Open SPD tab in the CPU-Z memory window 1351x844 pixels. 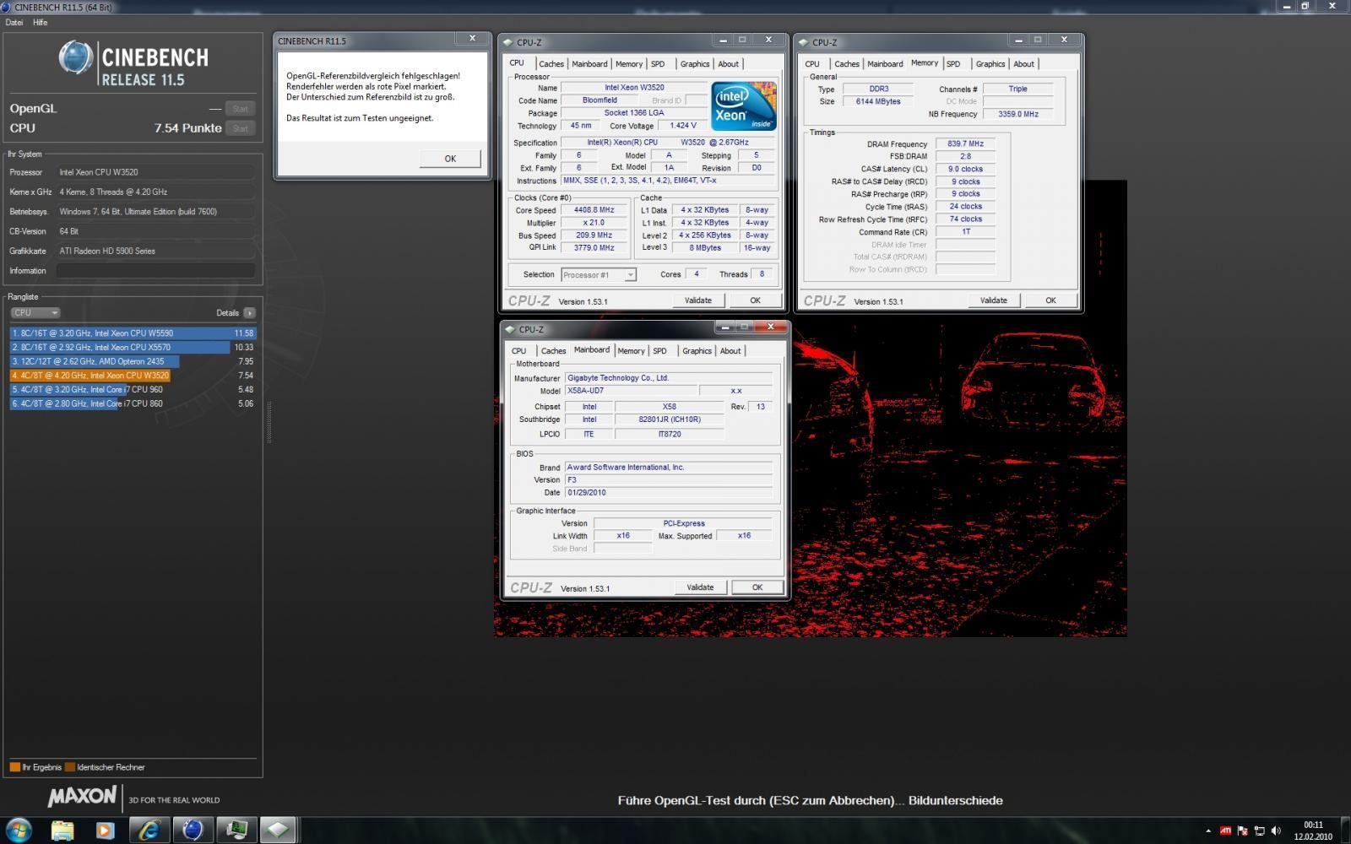click(953, 64)
